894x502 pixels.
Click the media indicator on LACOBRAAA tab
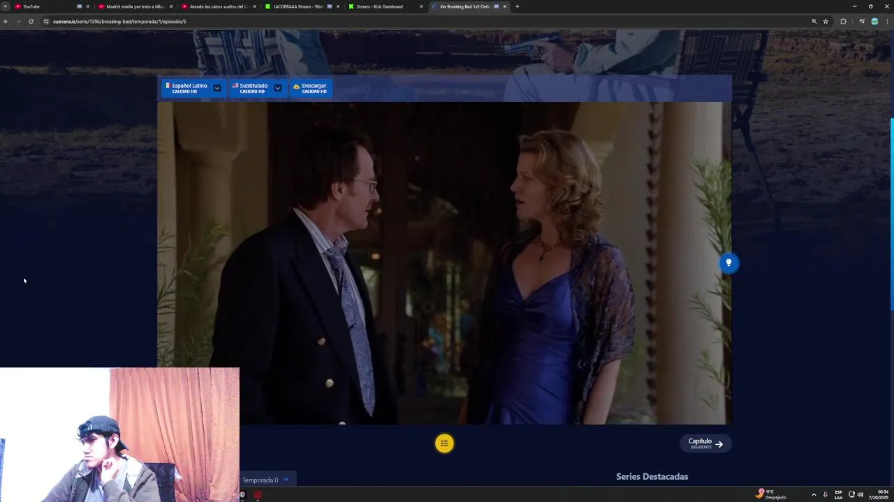[330, 6]
